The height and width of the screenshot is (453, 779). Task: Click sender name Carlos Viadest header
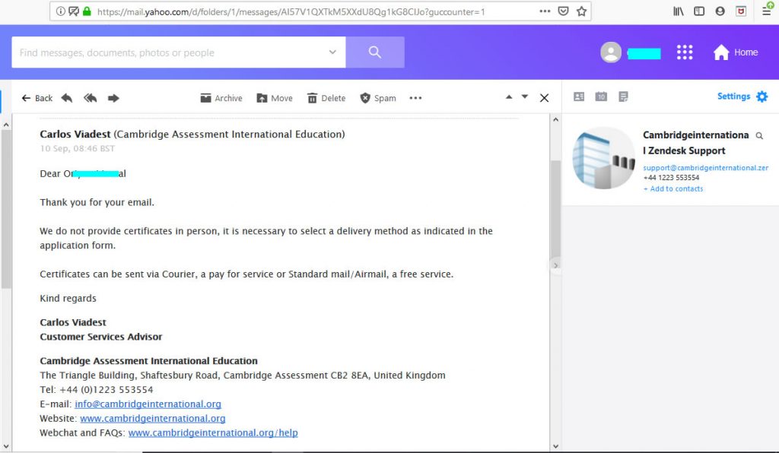(75, 134)
